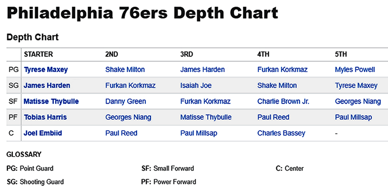This screenshot has width=388, height=193.
Task: Select Matisse Thybulle starter small forward
Action: [51, 101]
